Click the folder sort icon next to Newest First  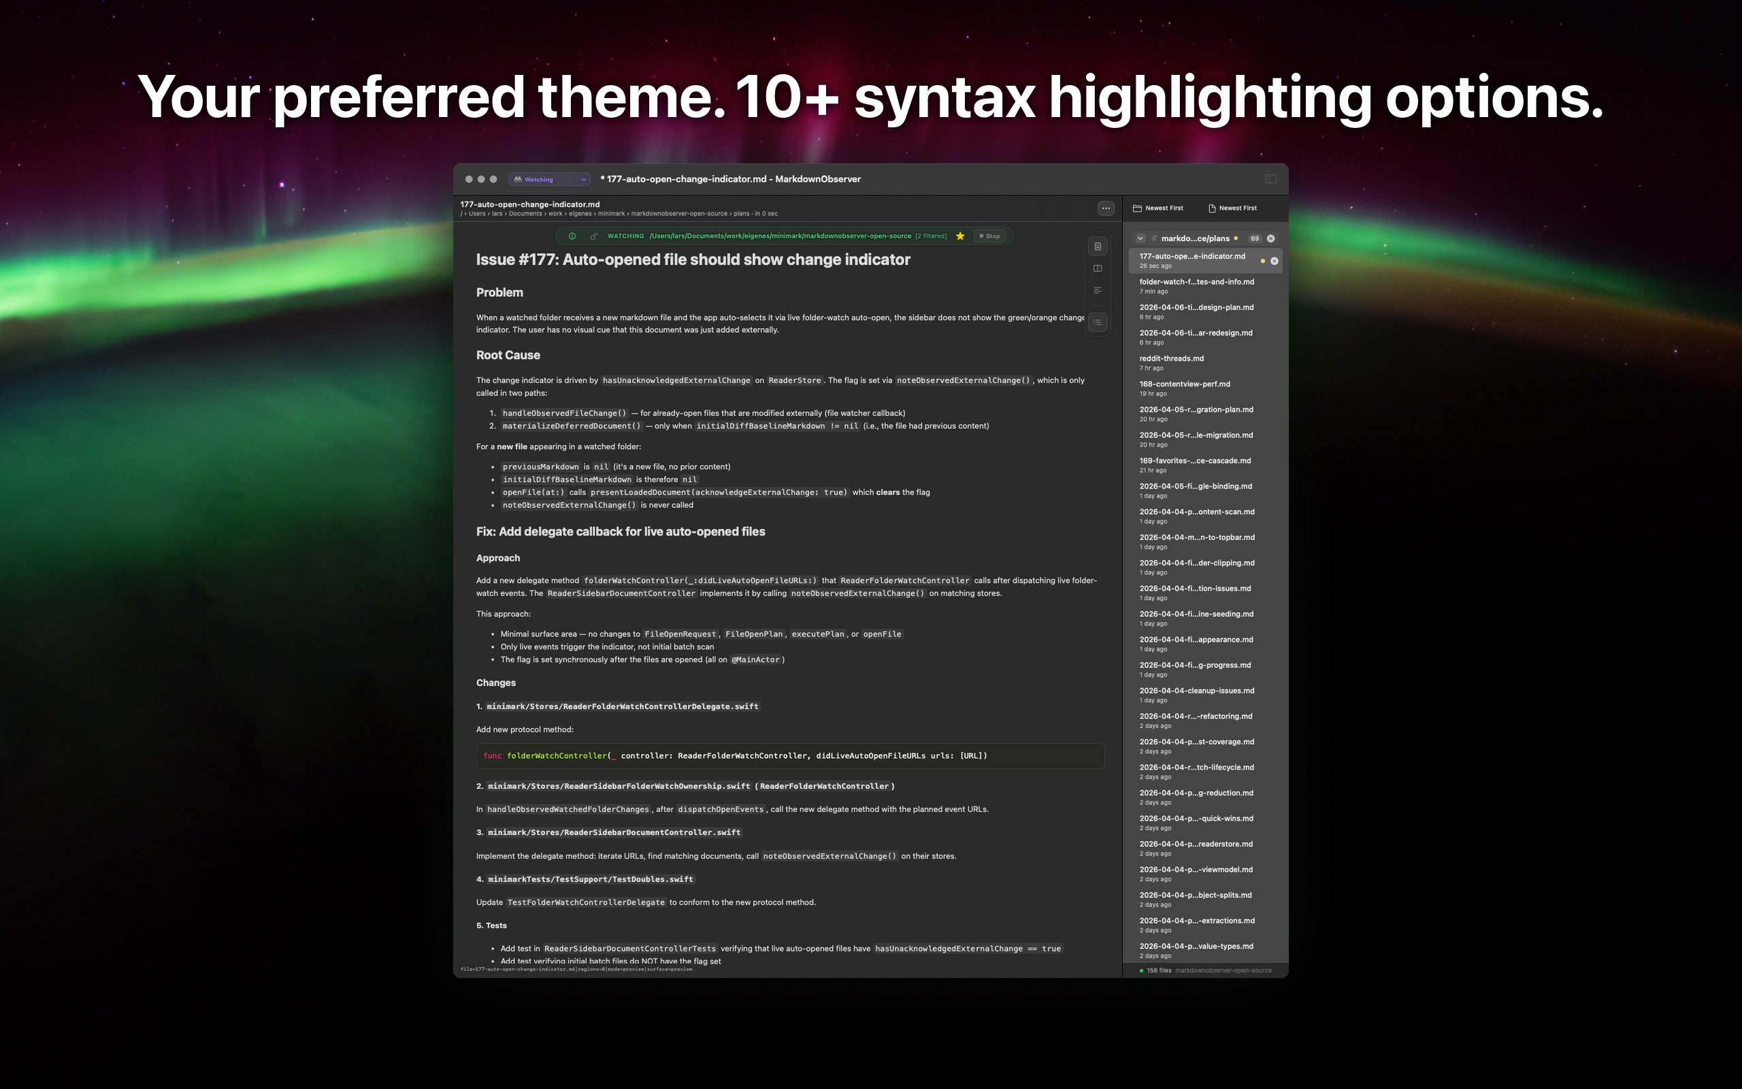pos(1139,208)
